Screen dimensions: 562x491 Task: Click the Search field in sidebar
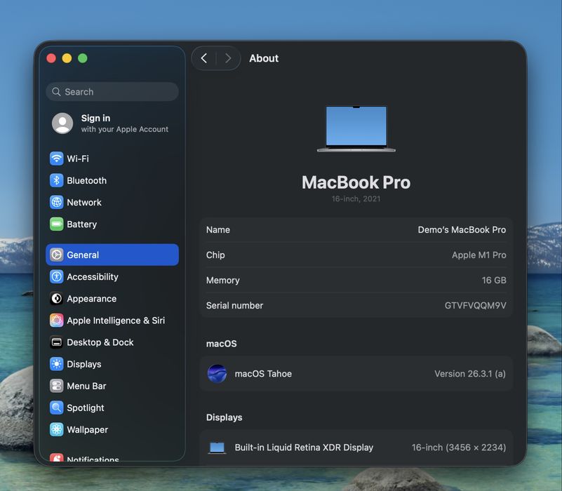pos(112,92)
